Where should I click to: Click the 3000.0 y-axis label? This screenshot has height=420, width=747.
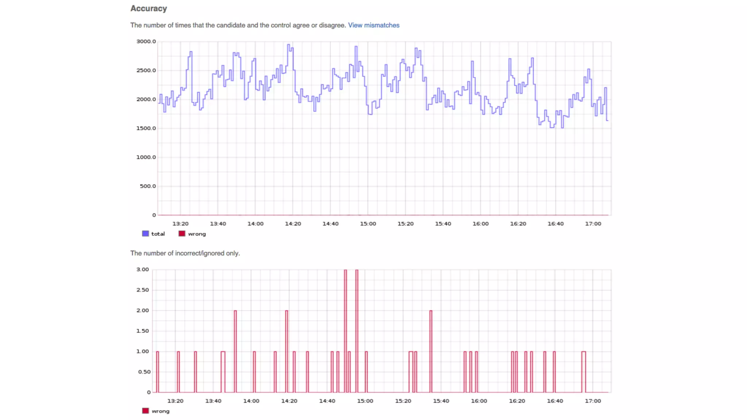click(146, 41)
